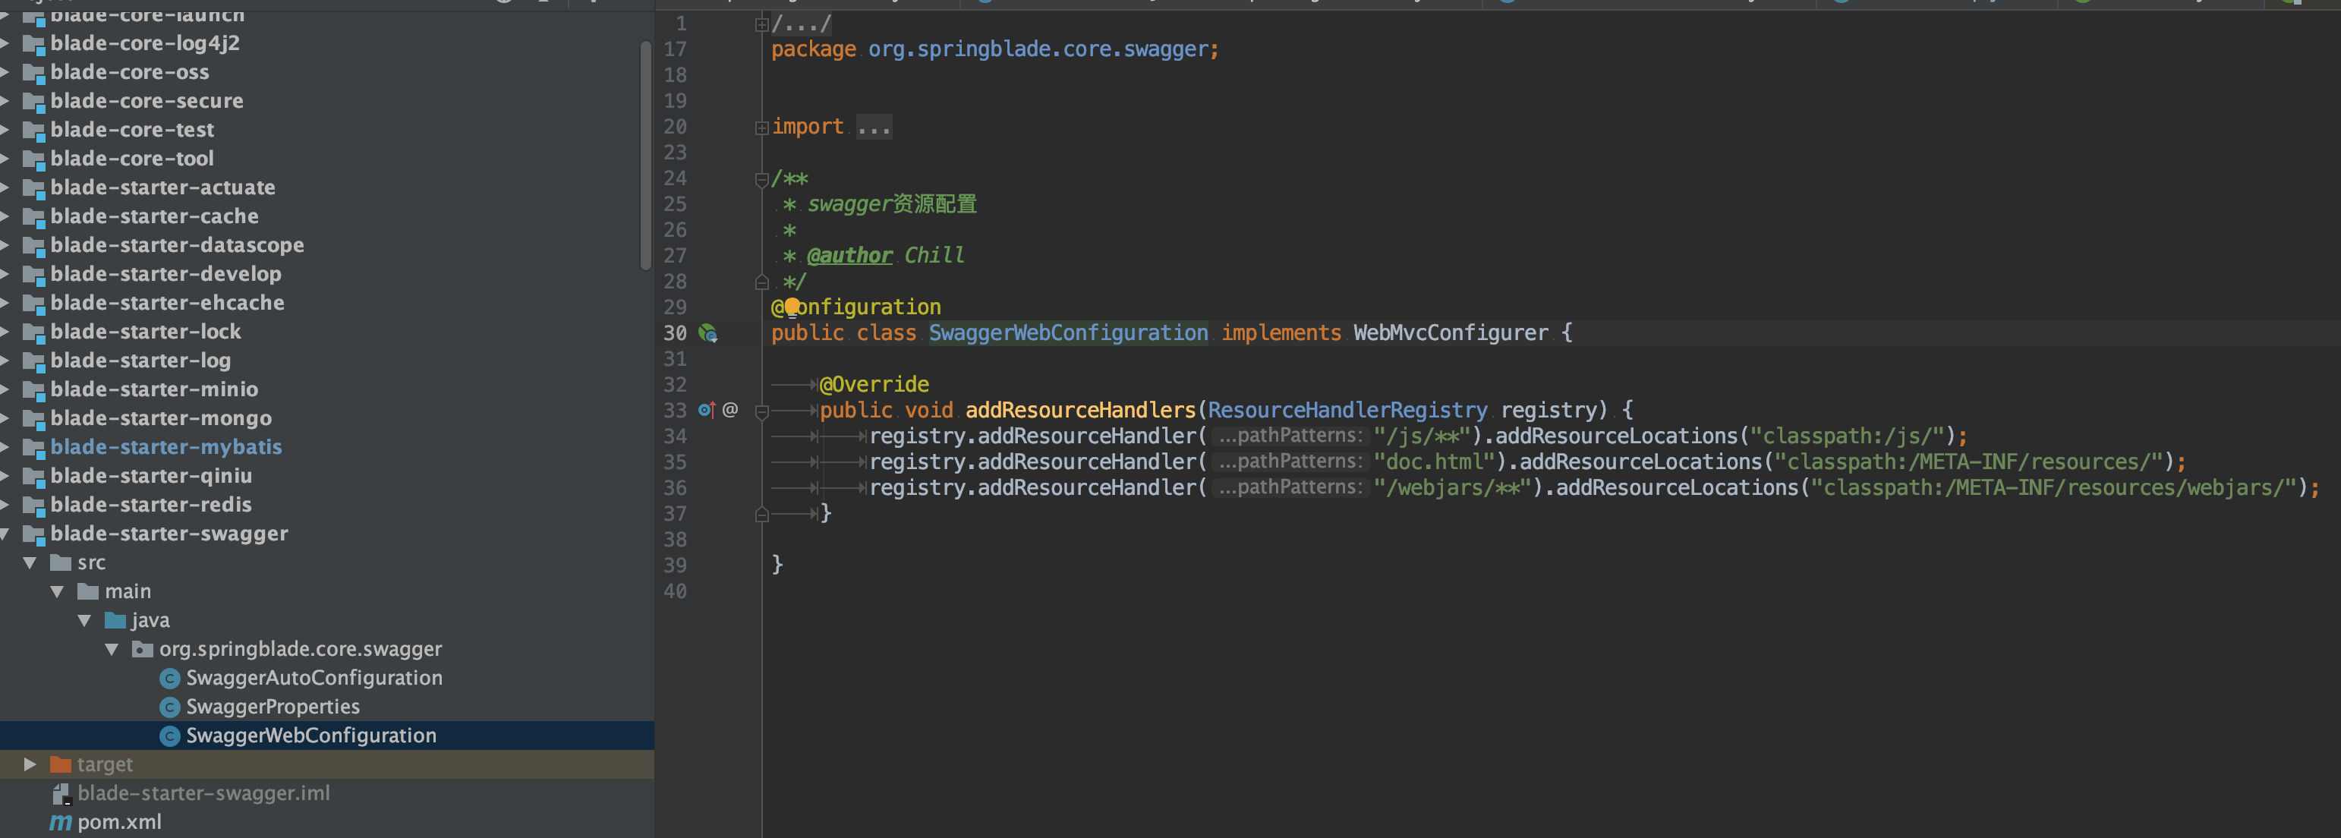The width and height of the screenshot is (2341, 838).
Task: Click the intention lightbulb on @Configuration
Action: coord(792,307)
